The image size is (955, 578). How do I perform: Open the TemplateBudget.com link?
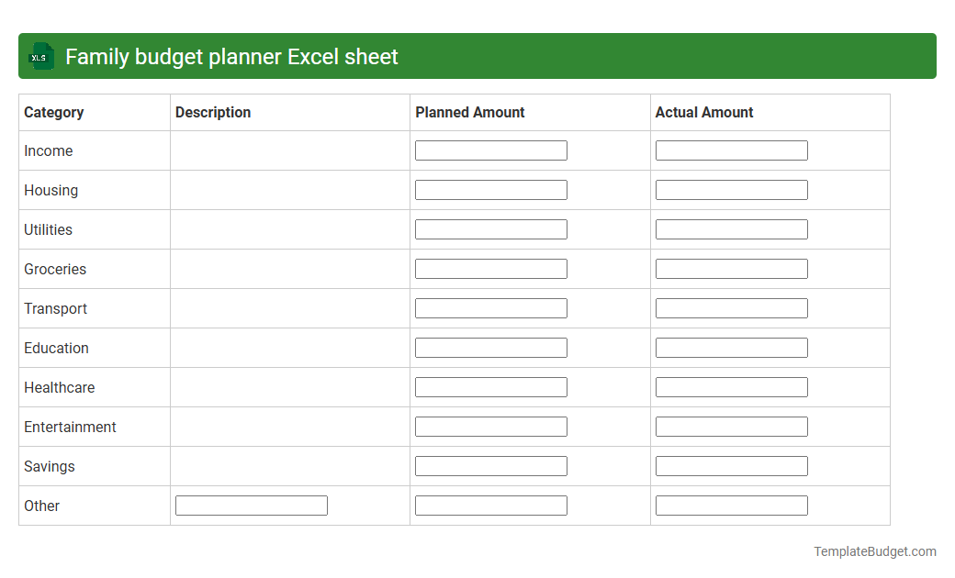[873, 551]
